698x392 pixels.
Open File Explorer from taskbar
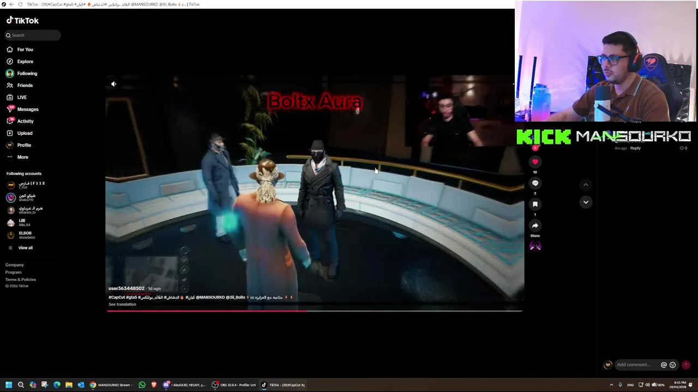click(x=69, y=385)
